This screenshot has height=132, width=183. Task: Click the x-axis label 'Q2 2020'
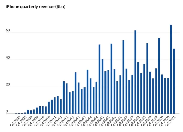158,121
